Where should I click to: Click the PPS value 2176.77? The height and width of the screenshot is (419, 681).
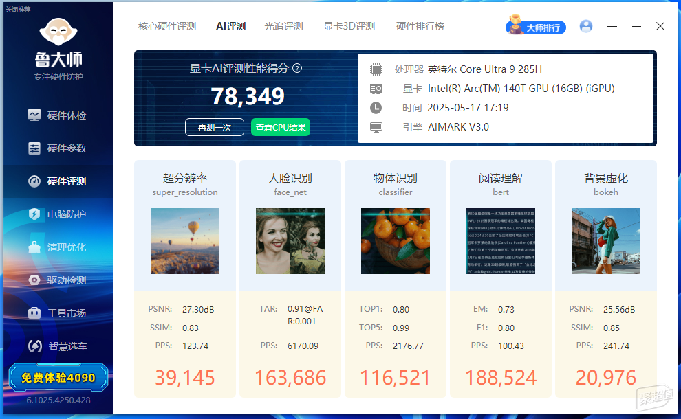[408, 346]
